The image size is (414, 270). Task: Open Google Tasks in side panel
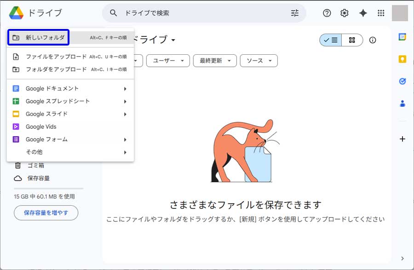click(402, 81)
